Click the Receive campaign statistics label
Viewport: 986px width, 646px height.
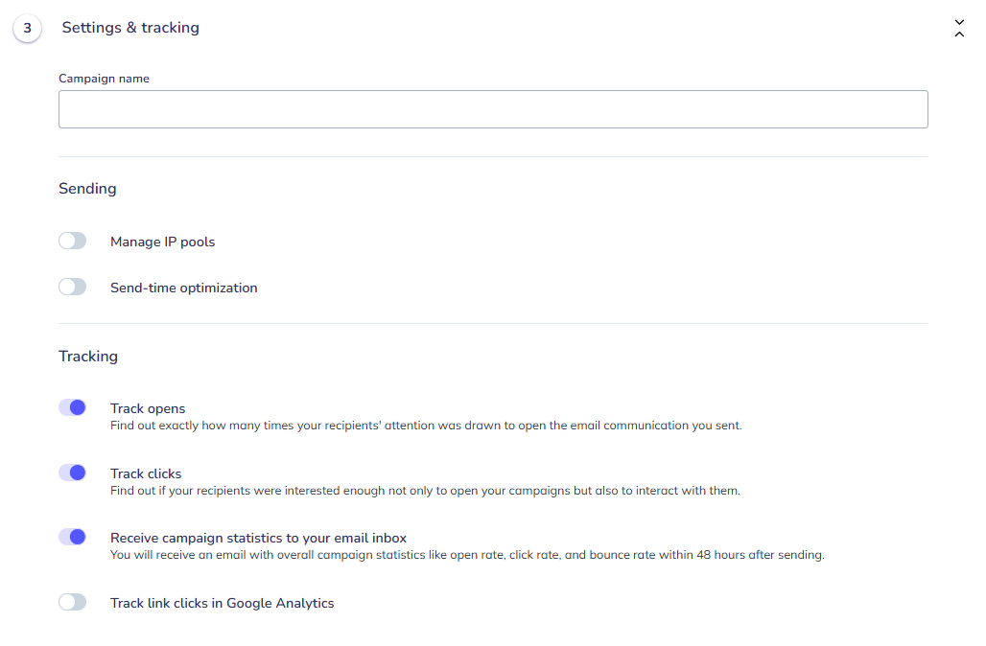258,538
